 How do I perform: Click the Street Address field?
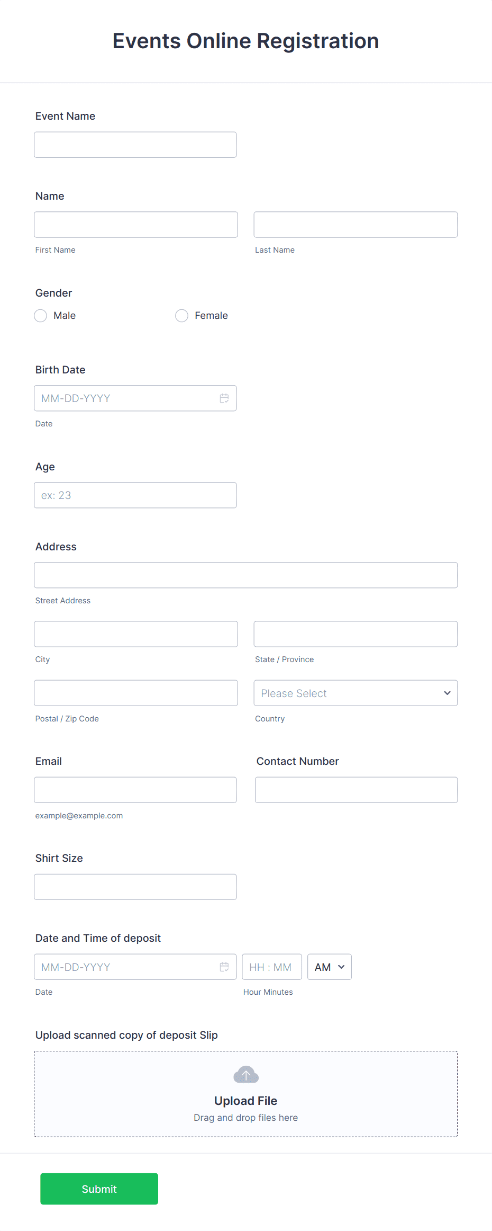[x=245, y=575]
